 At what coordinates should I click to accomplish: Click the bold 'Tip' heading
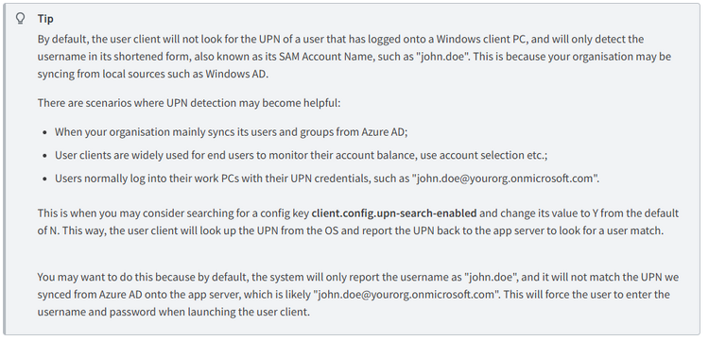pos(45,19)
